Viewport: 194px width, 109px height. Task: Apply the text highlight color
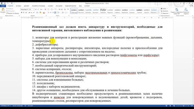point(40,12)
